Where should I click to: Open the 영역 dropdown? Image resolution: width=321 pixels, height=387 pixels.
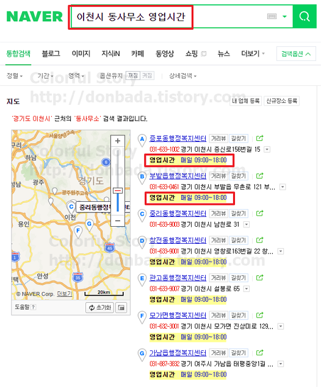(x=76, y=76)
